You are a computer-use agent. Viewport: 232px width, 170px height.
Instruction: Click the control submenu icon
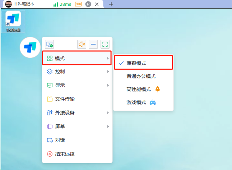[x=50, y=71]
